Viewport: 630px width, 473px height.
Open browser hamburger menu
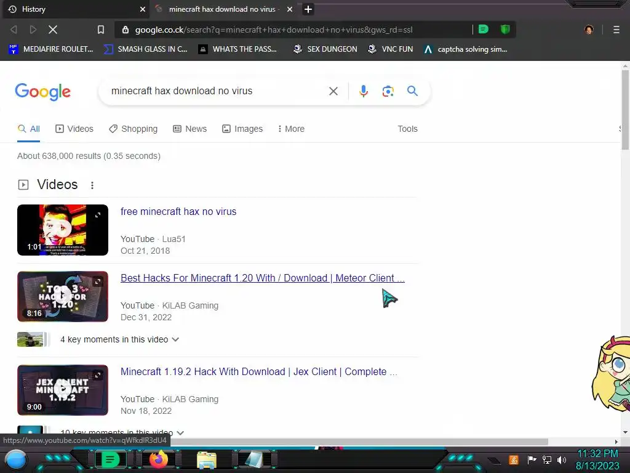(x=616, y=30)
